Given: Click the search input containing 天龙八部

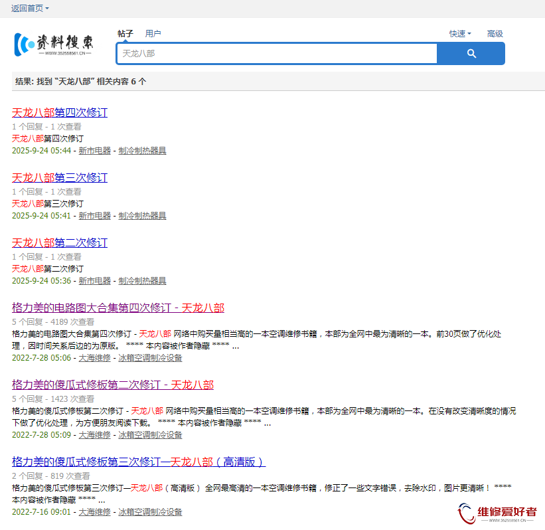Looking at the screenshot, I should tap(276, 54).
